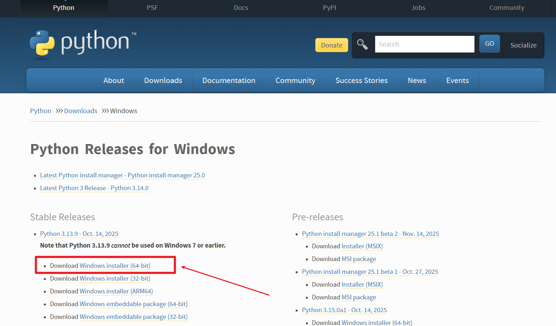The height and width of the screenshot is (326, 556).
Task: Focus the Search input field
Action: 424,44
